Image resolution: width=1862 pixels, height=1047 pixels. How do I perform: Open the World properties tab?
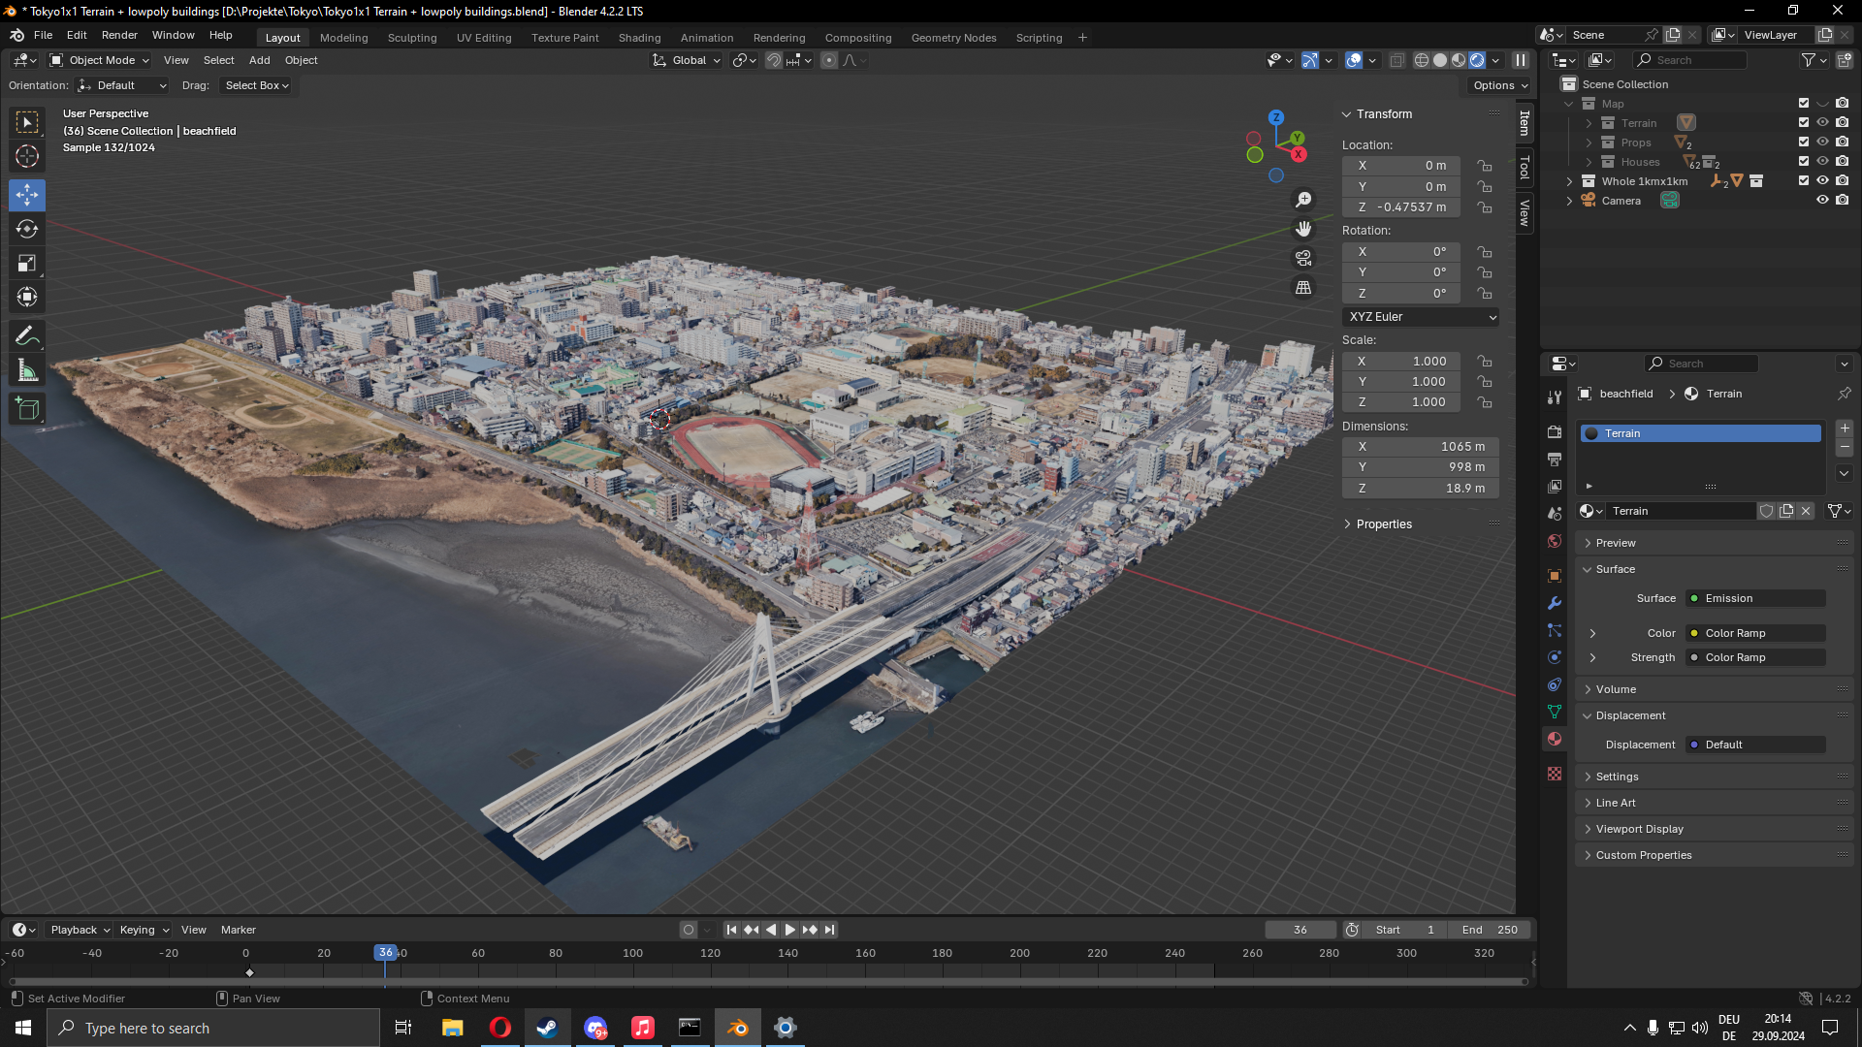tap(1555, 541)
